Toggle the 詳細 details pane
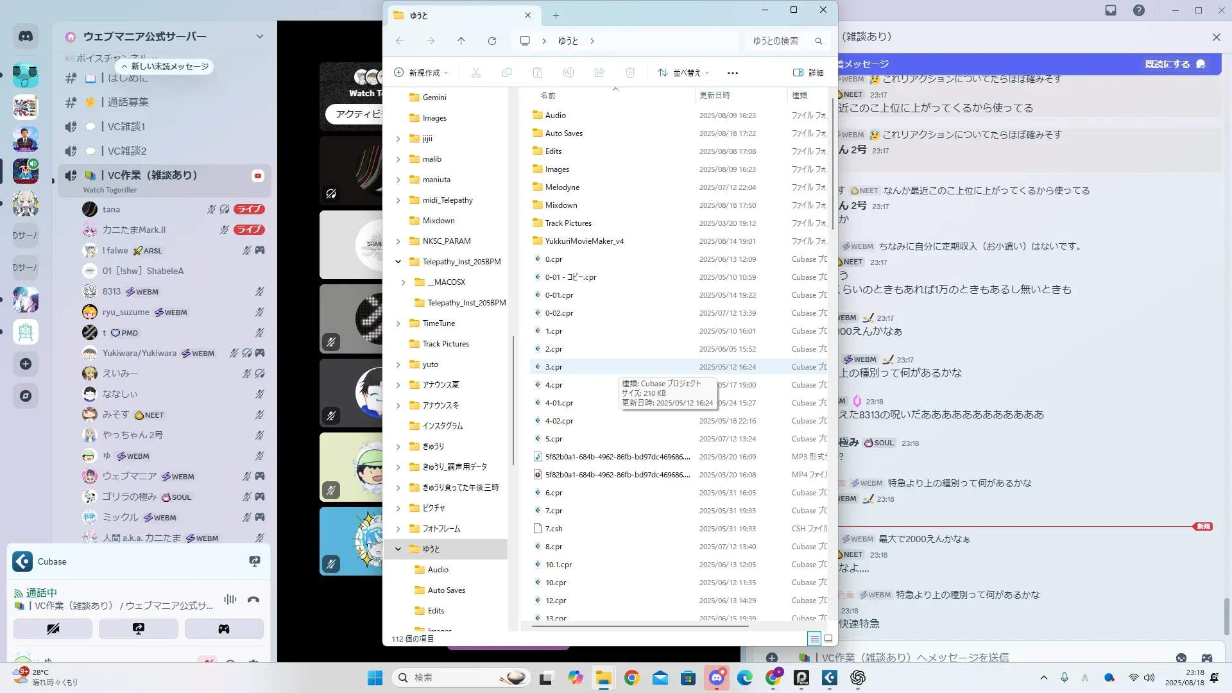Image resolution: width=1232 pixels, height=693 pixels. point(809,73)
